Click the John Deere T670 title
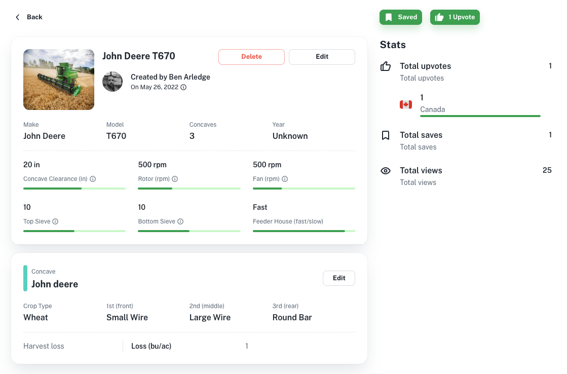This screenshot has height=374, width=567. [x=138, y=56]
